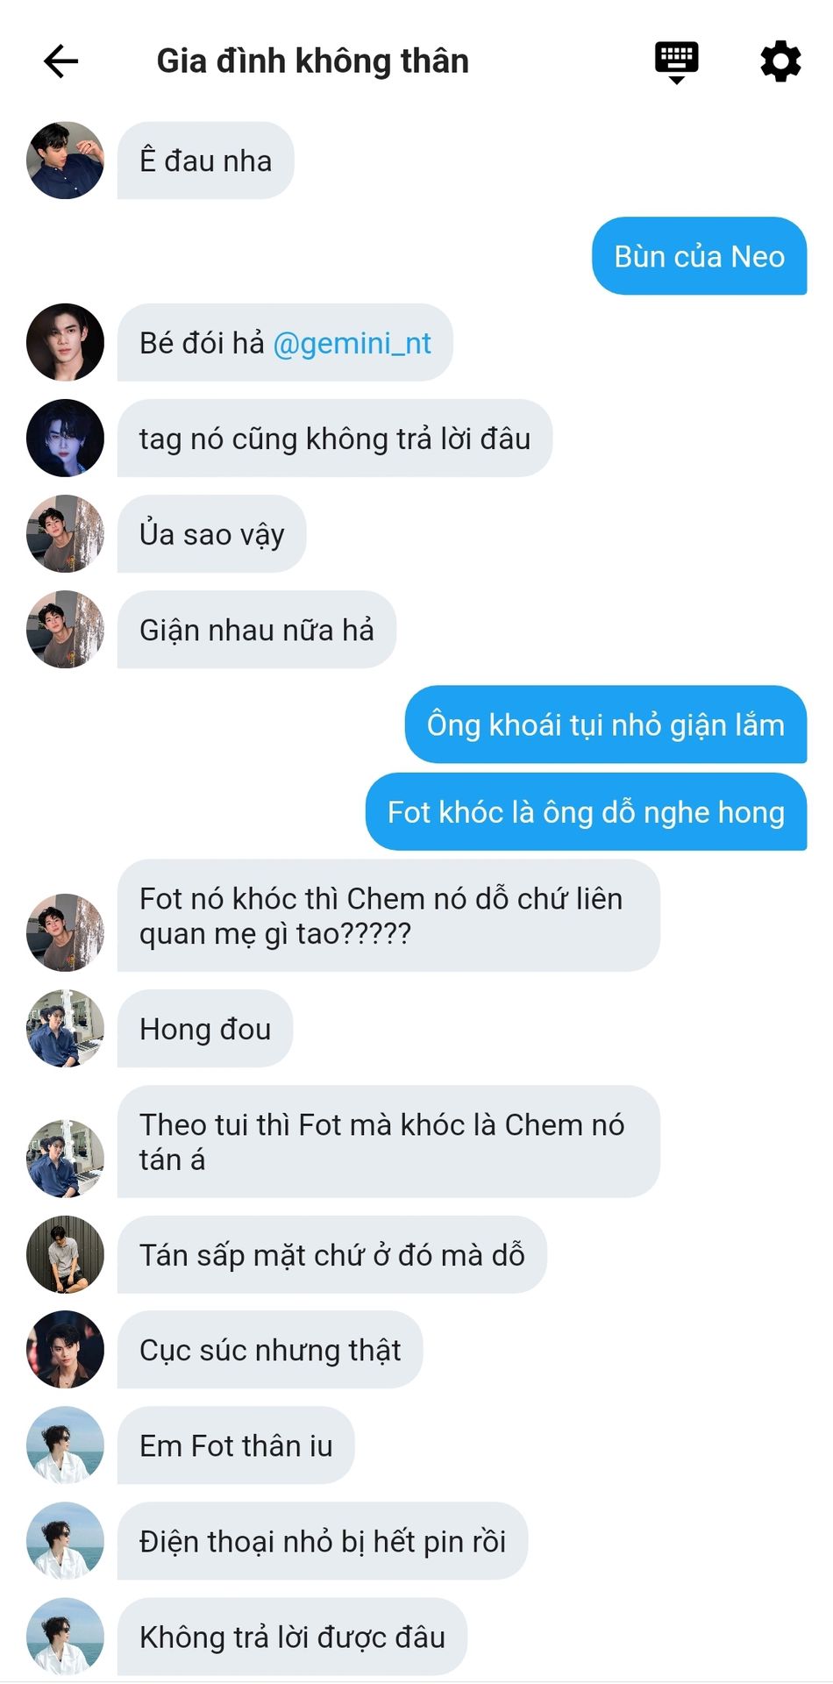Tap avatar next to "tag nó cũng không trả lời đâu"
The image size is (833, 1684).
[65, 438]
